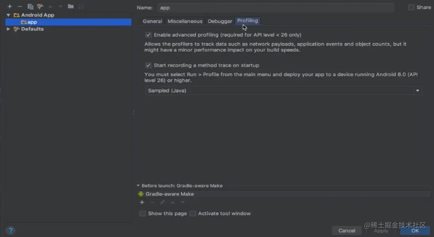This screenshot has width=434, height=237.
Task: Copy the selected configuration
Action: [30, 6]
